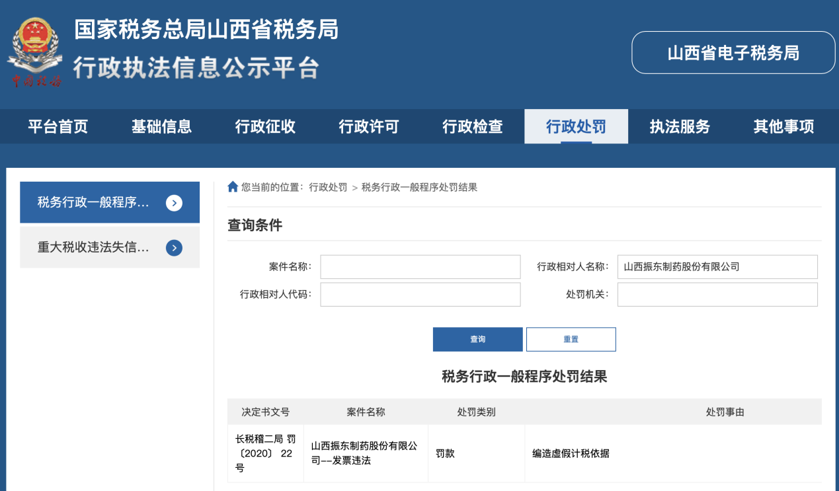Image resolution: width=839 pixels, height=491 pixels.
Task: Click the 案件名称 column header
Action: coord(366,412)
